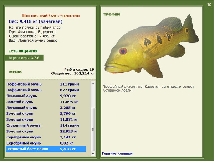Click the Оценивается с: 7,899 кг line
214x161 pixels.
pyautogui.click(x=32, y=36)
